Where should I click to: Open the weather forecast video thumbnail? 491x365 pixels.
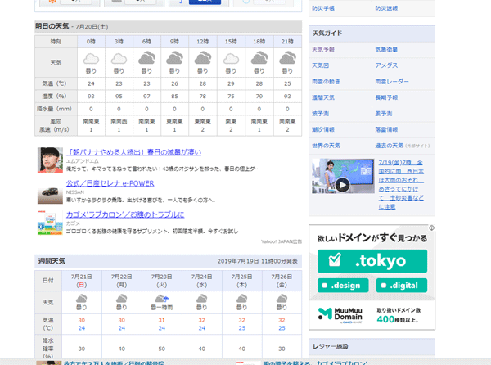pyautogui.click(x=343, y=176)
